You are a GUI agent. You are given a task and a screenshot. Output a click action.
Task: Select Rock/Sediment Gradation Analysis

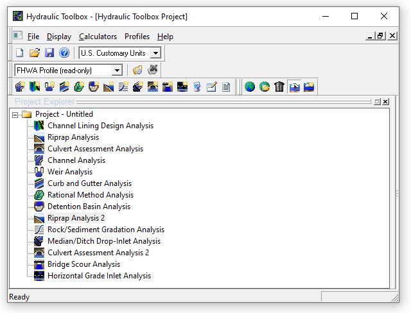(x=106, y=230)
